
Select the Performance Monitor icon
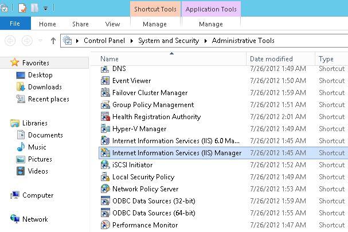105,225
